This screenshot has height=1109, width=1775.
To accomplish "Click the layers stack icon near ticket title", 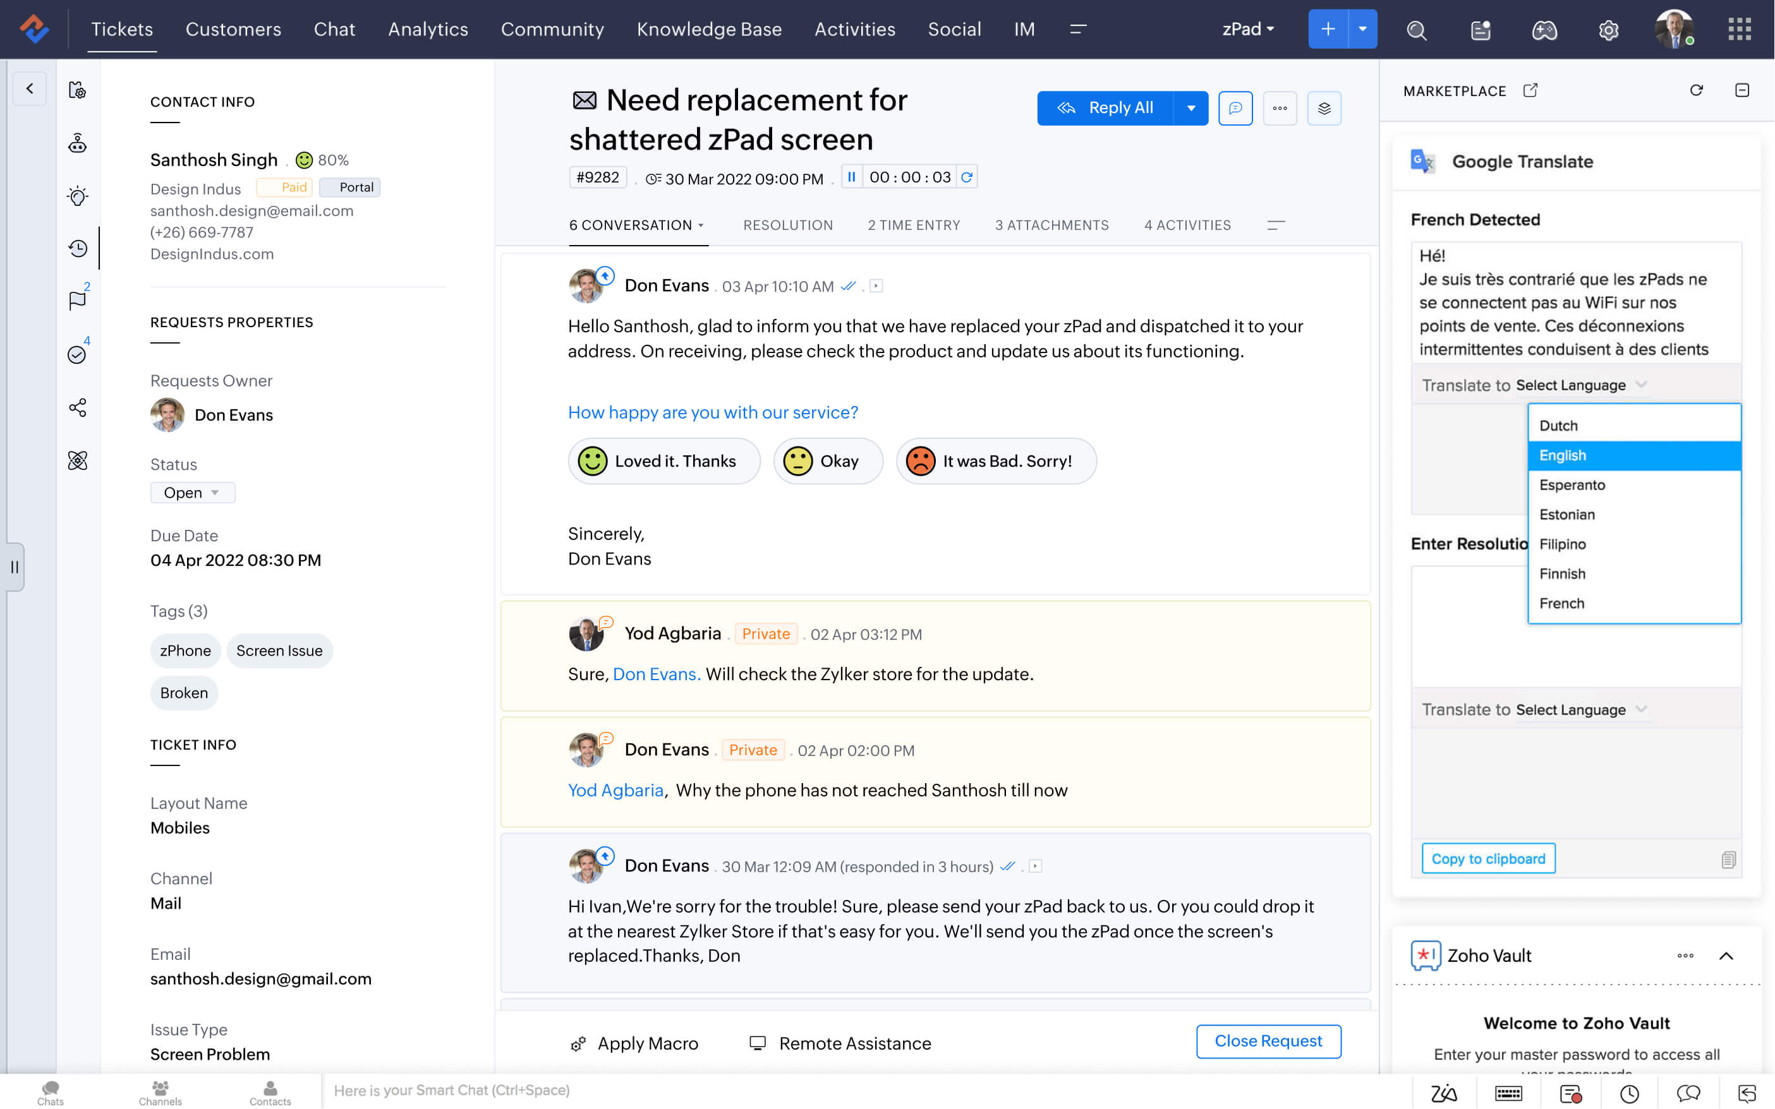I will [x=1324, y=109].
